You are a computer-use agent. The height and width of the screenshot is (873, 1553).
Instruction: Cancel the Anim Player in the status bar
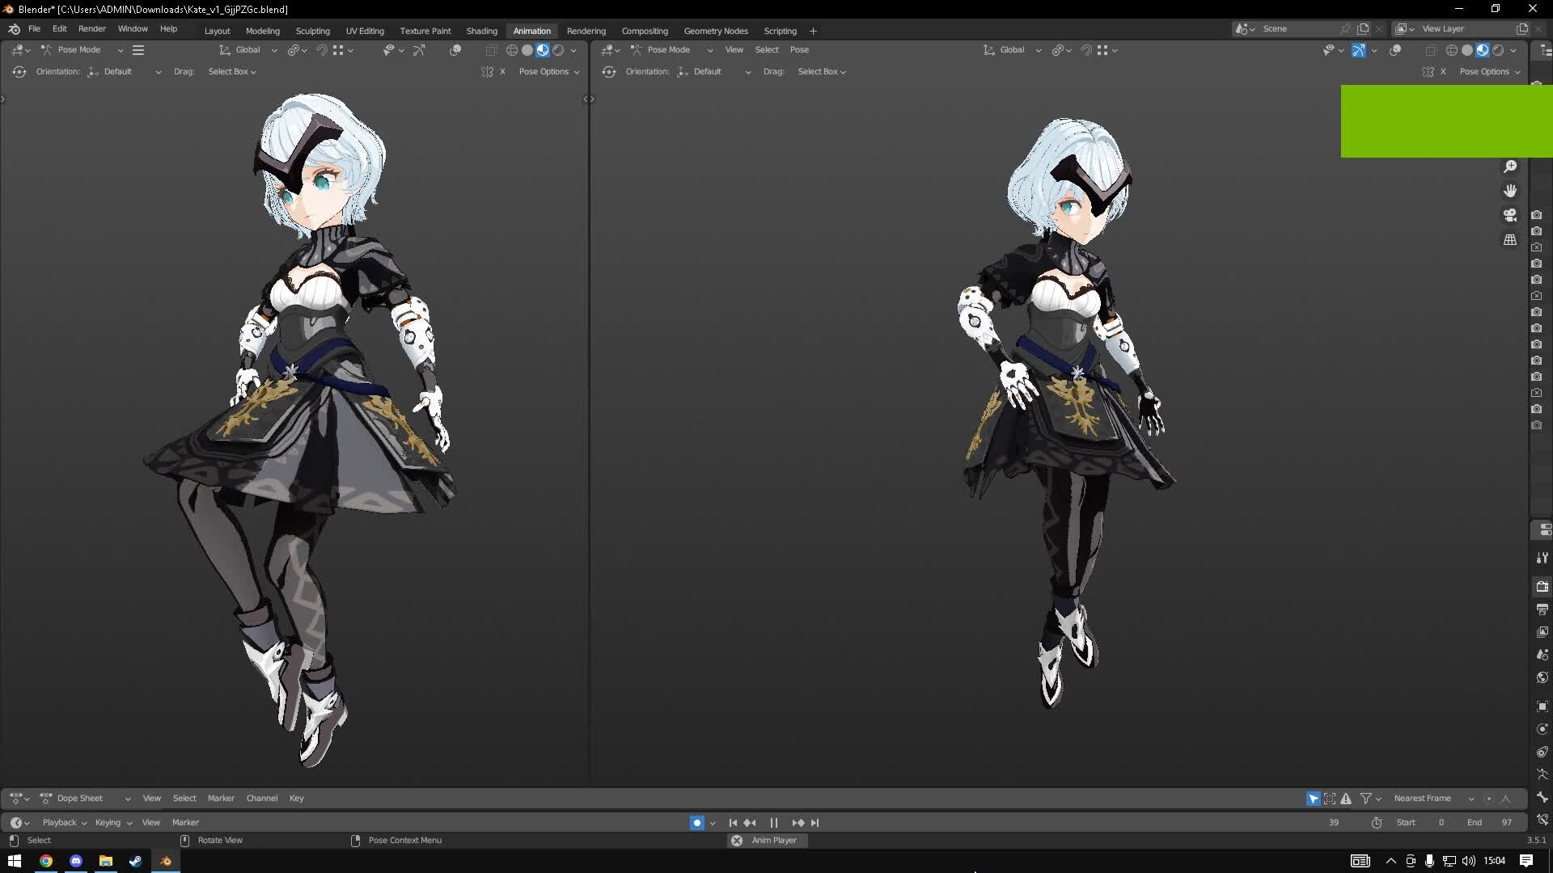coord(737,841)
